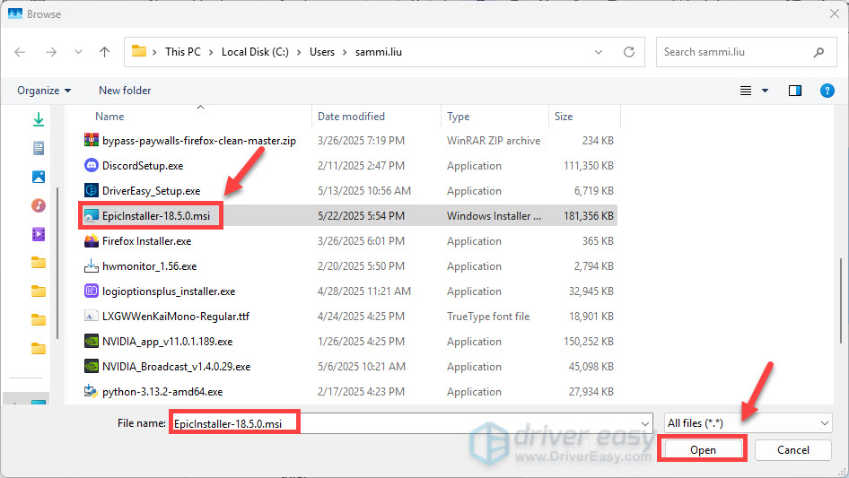The width and height of the screenshot is (849, 478).
Task: Open Pictures in the sidebar
Action: (x=39, y=177)
